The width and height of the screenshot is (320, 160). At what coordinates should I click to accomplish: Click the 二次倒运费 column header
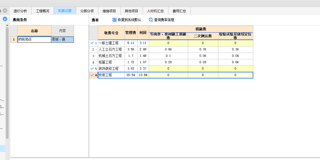tap(203, 36)
